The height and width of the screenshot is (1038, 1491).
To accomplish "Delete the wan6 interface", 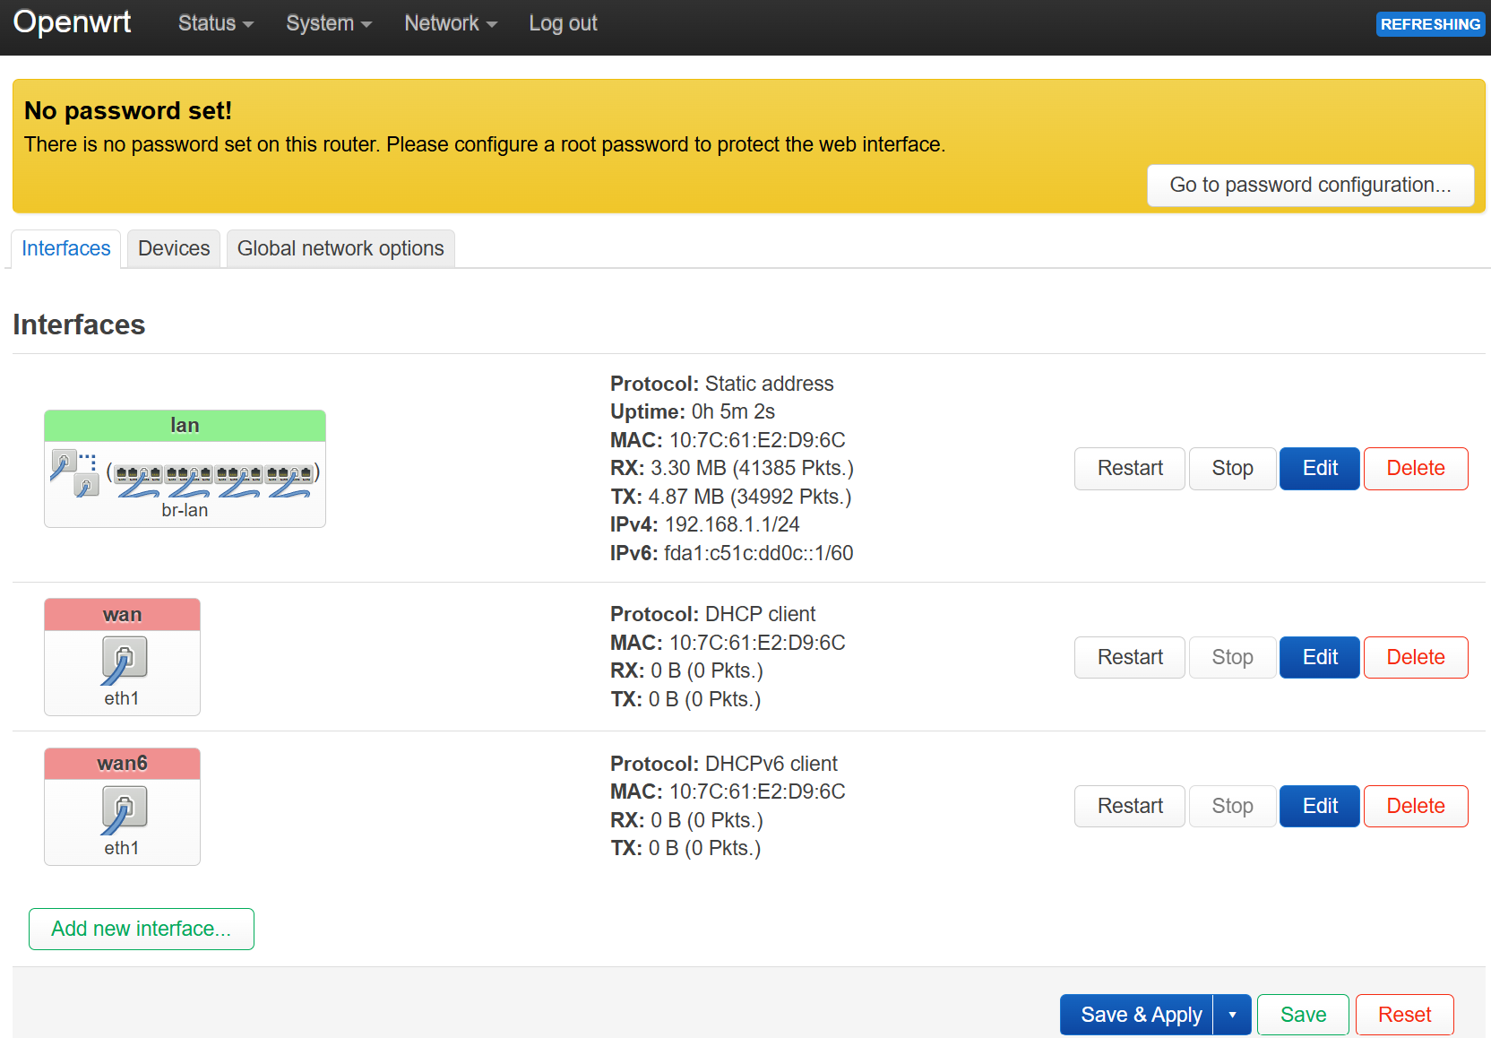I will (1415, 806).
